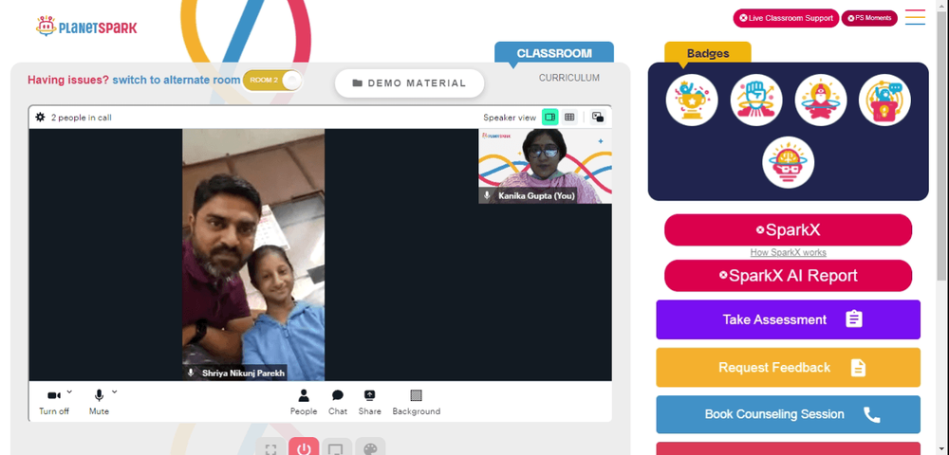Click 'switch to alternate room' text
The width and height of the screenshot is (949, 455).
[177, 80]
